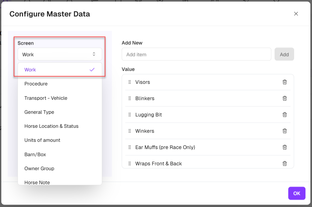Delete the Visors value
The width and height of the screenshot is (312, 207).
tap(285, 82)
